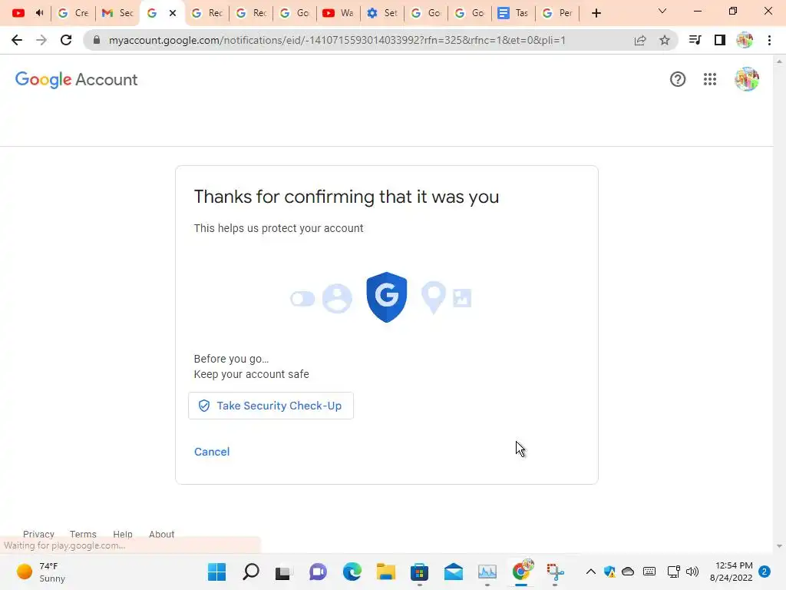
Task: Open a new tab
Action: (x=596, y=13)
